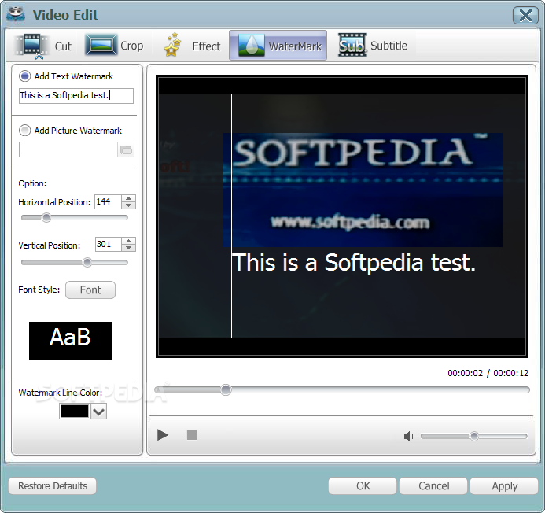Click the watermark text input field
545x513 pixels.
[76, 96]
